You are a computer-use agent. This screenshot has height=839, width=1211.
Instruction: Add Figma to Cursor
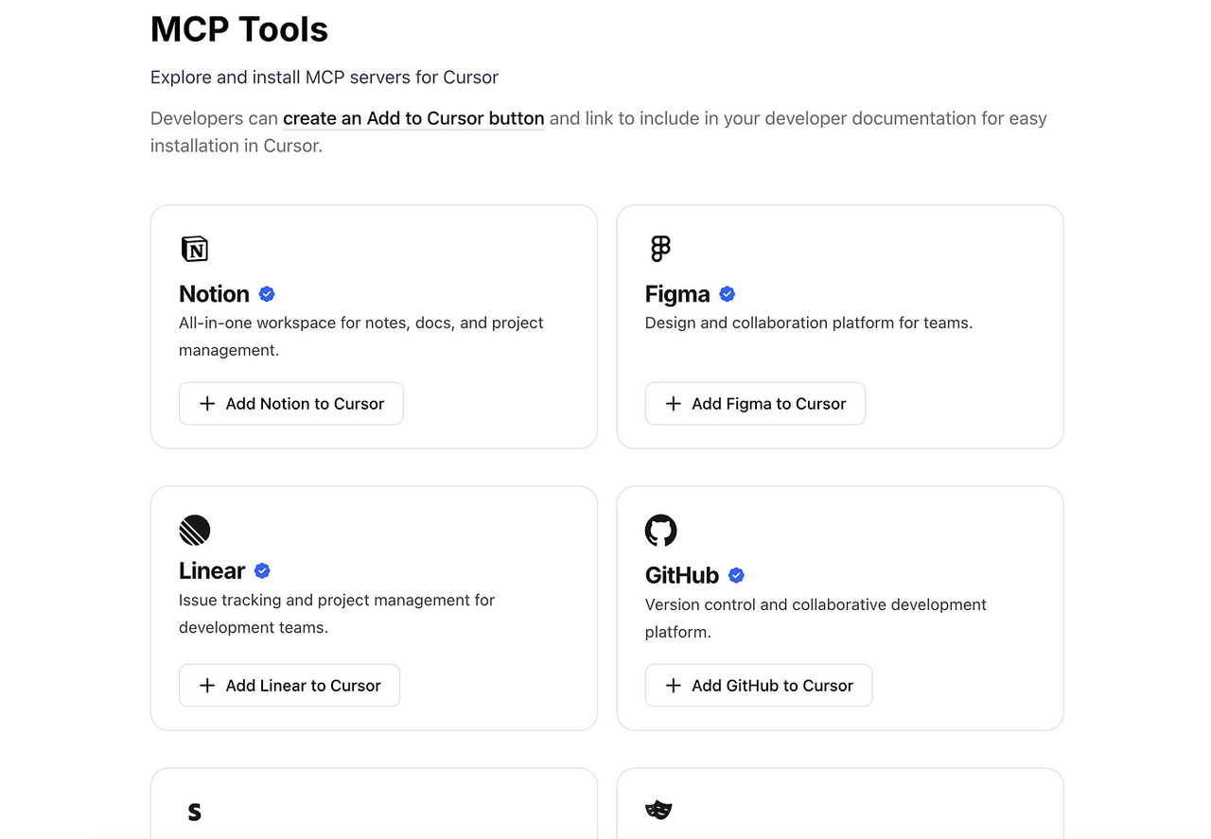coord(755,404)
